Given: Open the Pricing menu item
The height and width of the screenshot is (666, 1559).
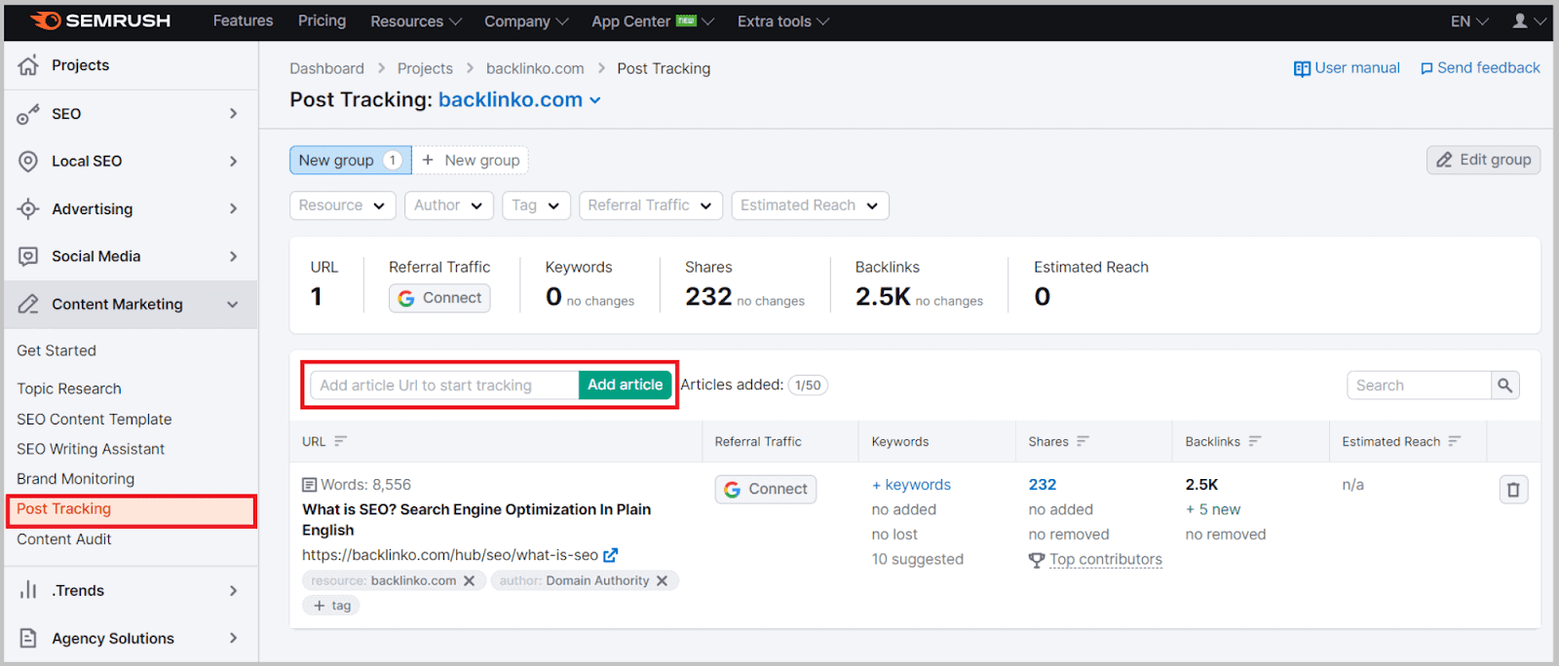Looking at the screenshot, I should (322, 20).
